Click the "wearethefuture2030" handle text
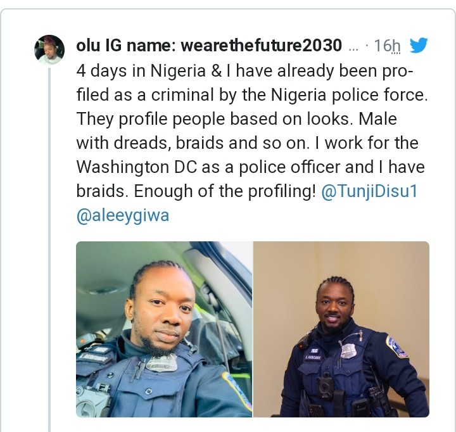456x432 pixels. pyautogui.click(x=262, y=46)
